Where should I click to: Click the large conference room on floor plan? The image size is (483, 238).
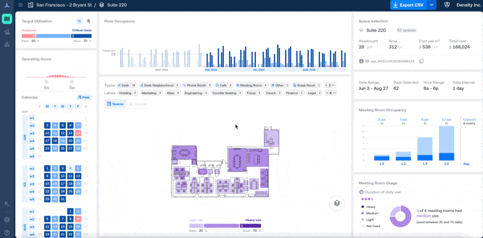pyautogui.click(x=237, y=159)
